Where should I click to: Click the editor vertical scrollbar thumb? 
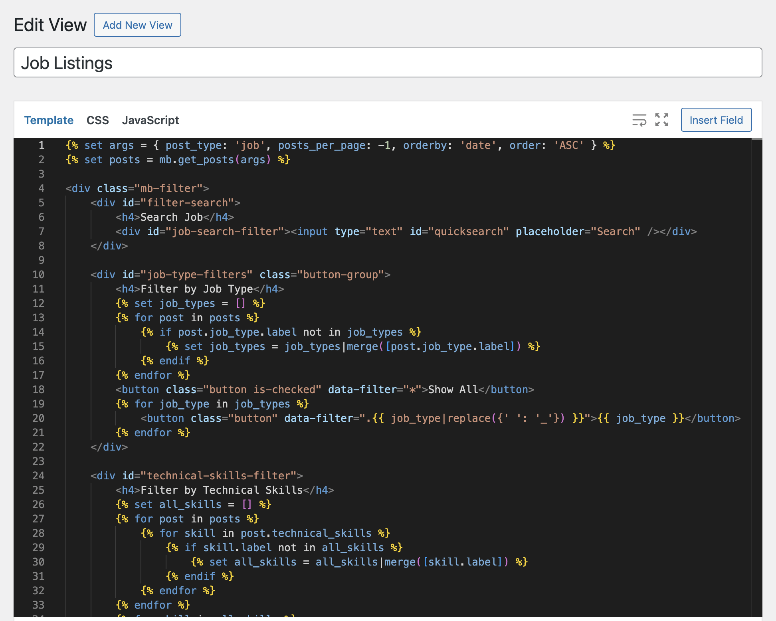[757, 139]
